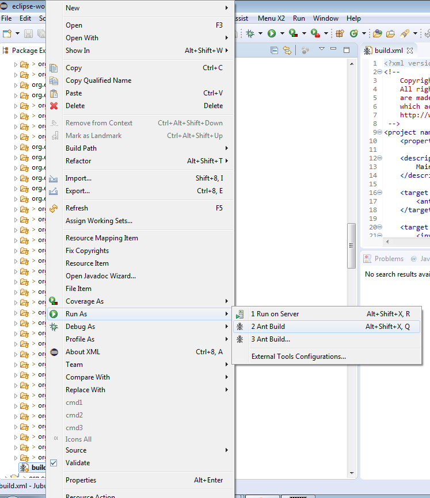The image size is (430, 498).
Task: Select Assign Working Sets...
Action: pyautogui.click(x=140, y=221)
